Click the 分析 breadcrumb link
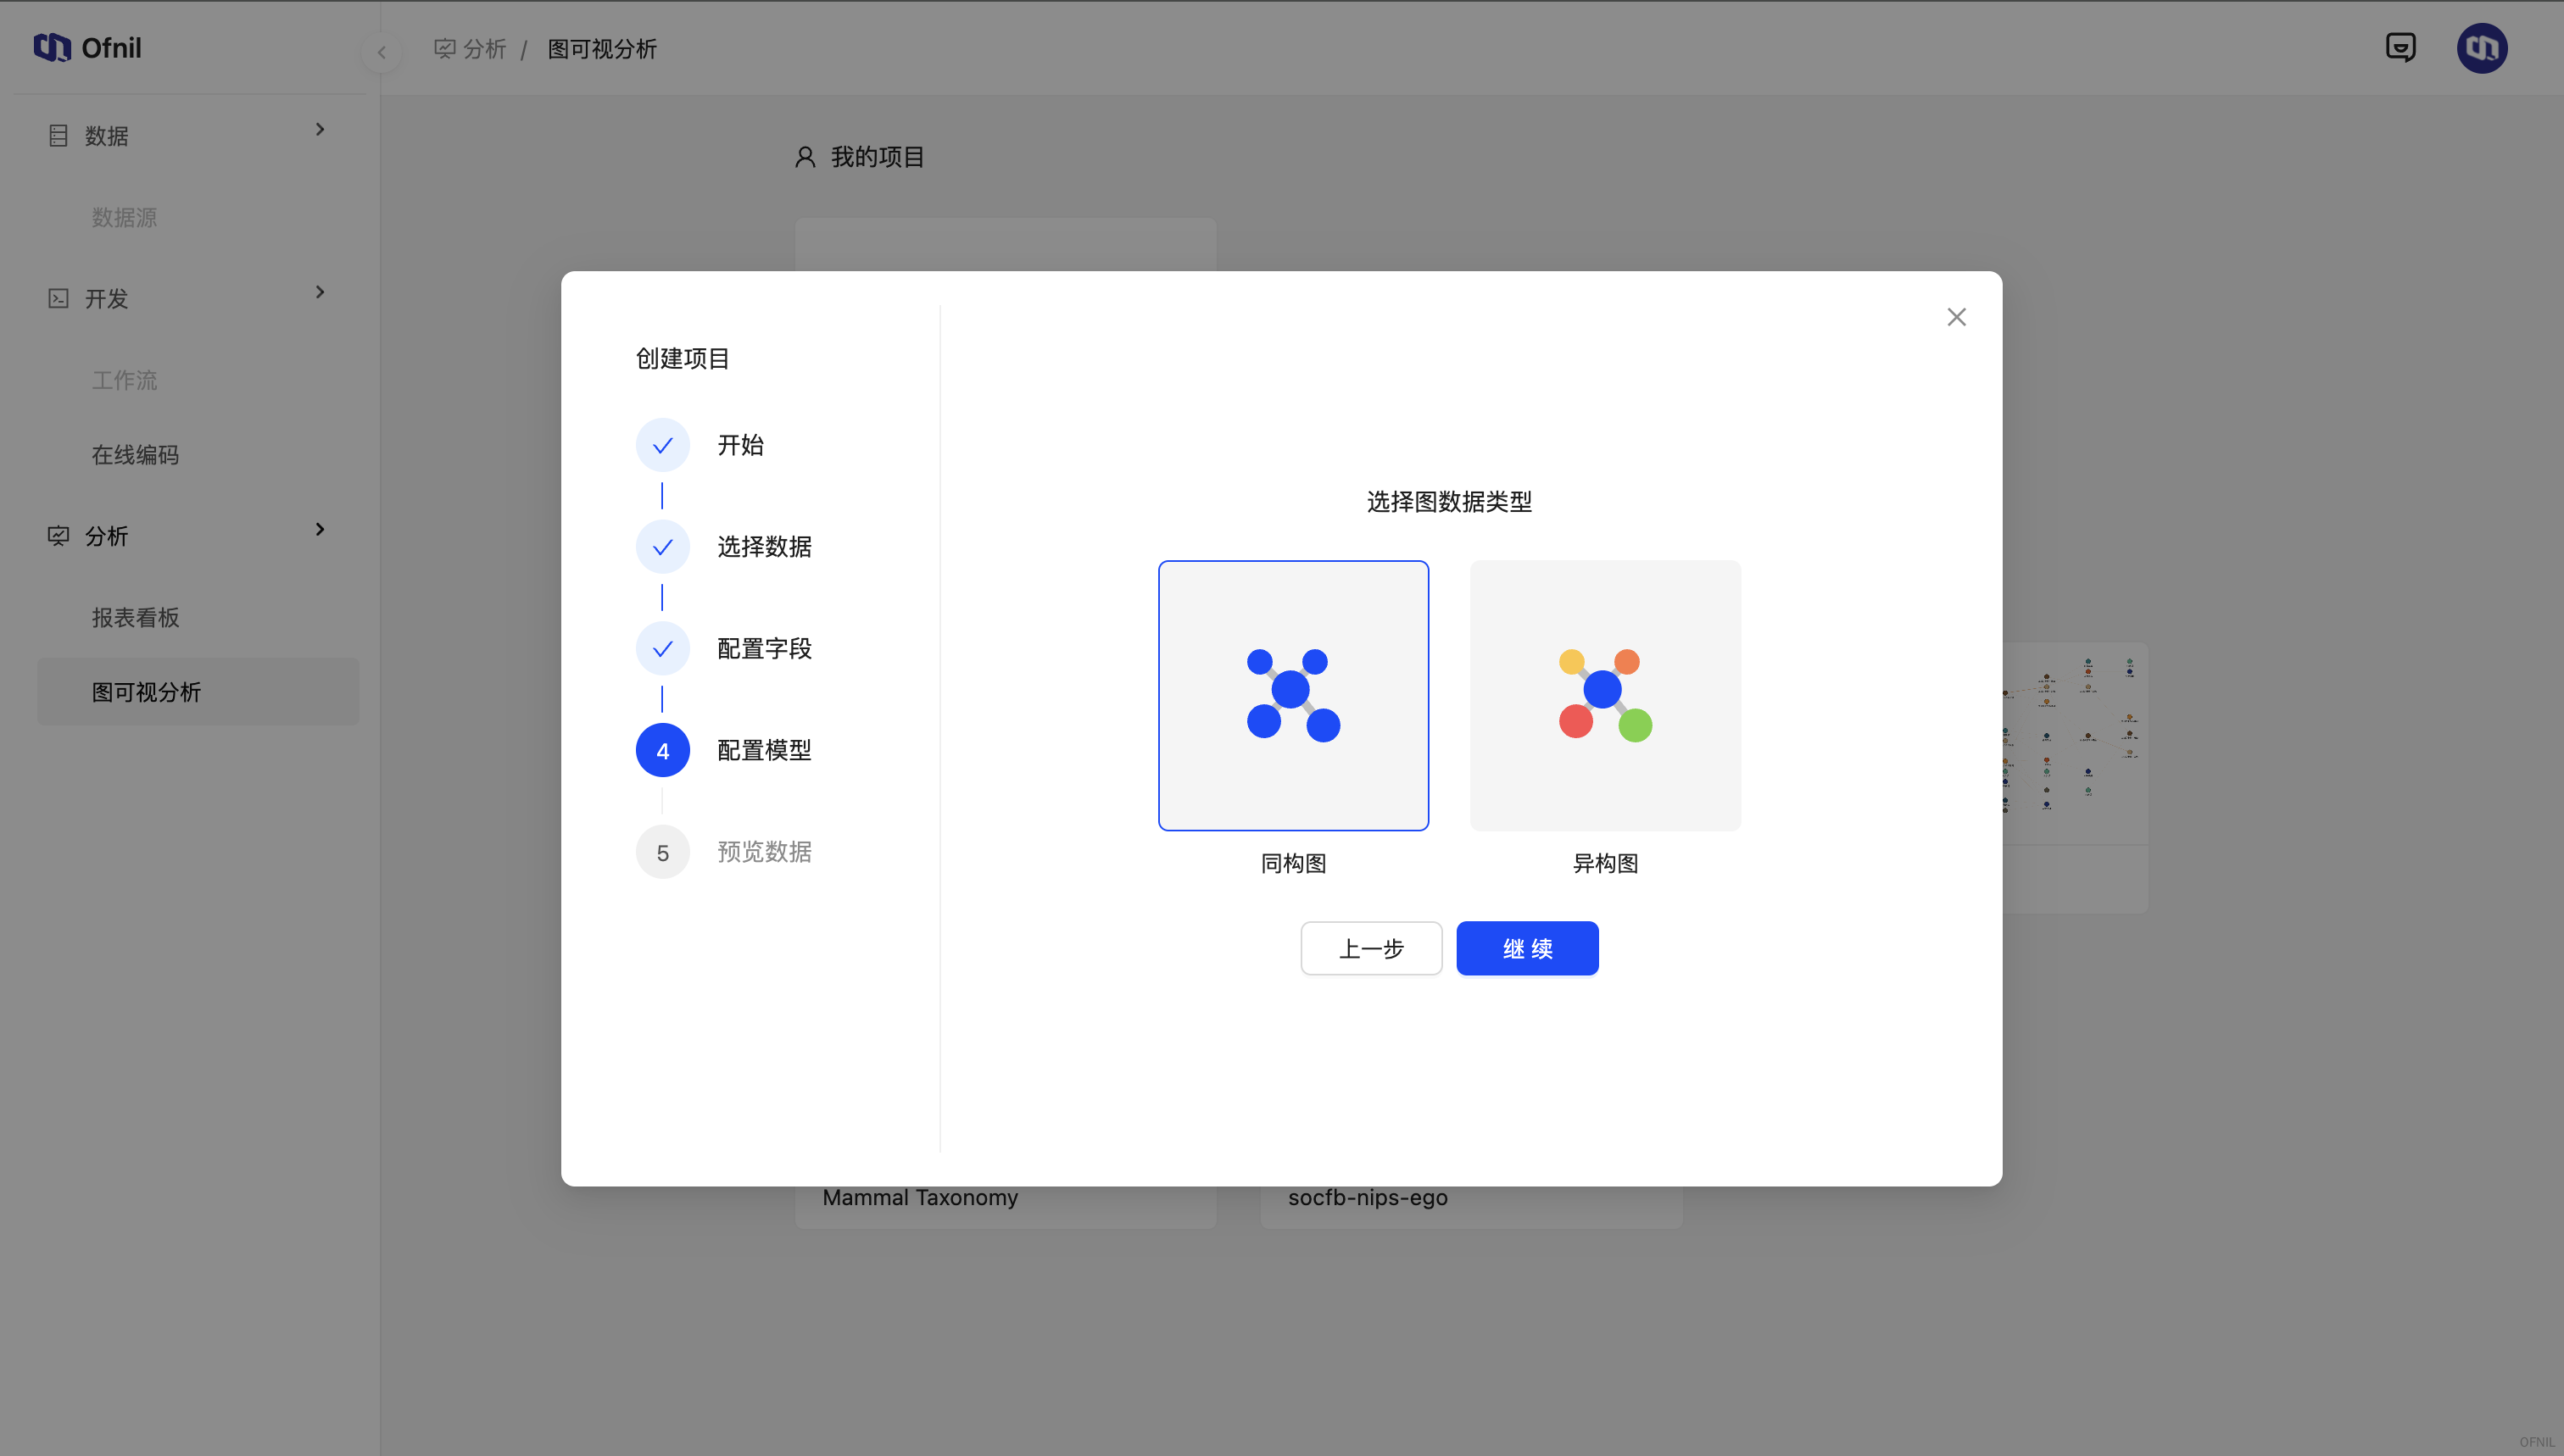The image size is (2564, 1456). click(484, 48)
